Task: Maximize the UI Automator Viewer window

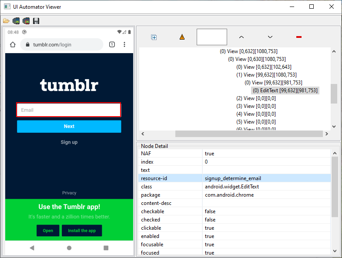Action: [312, 7]
